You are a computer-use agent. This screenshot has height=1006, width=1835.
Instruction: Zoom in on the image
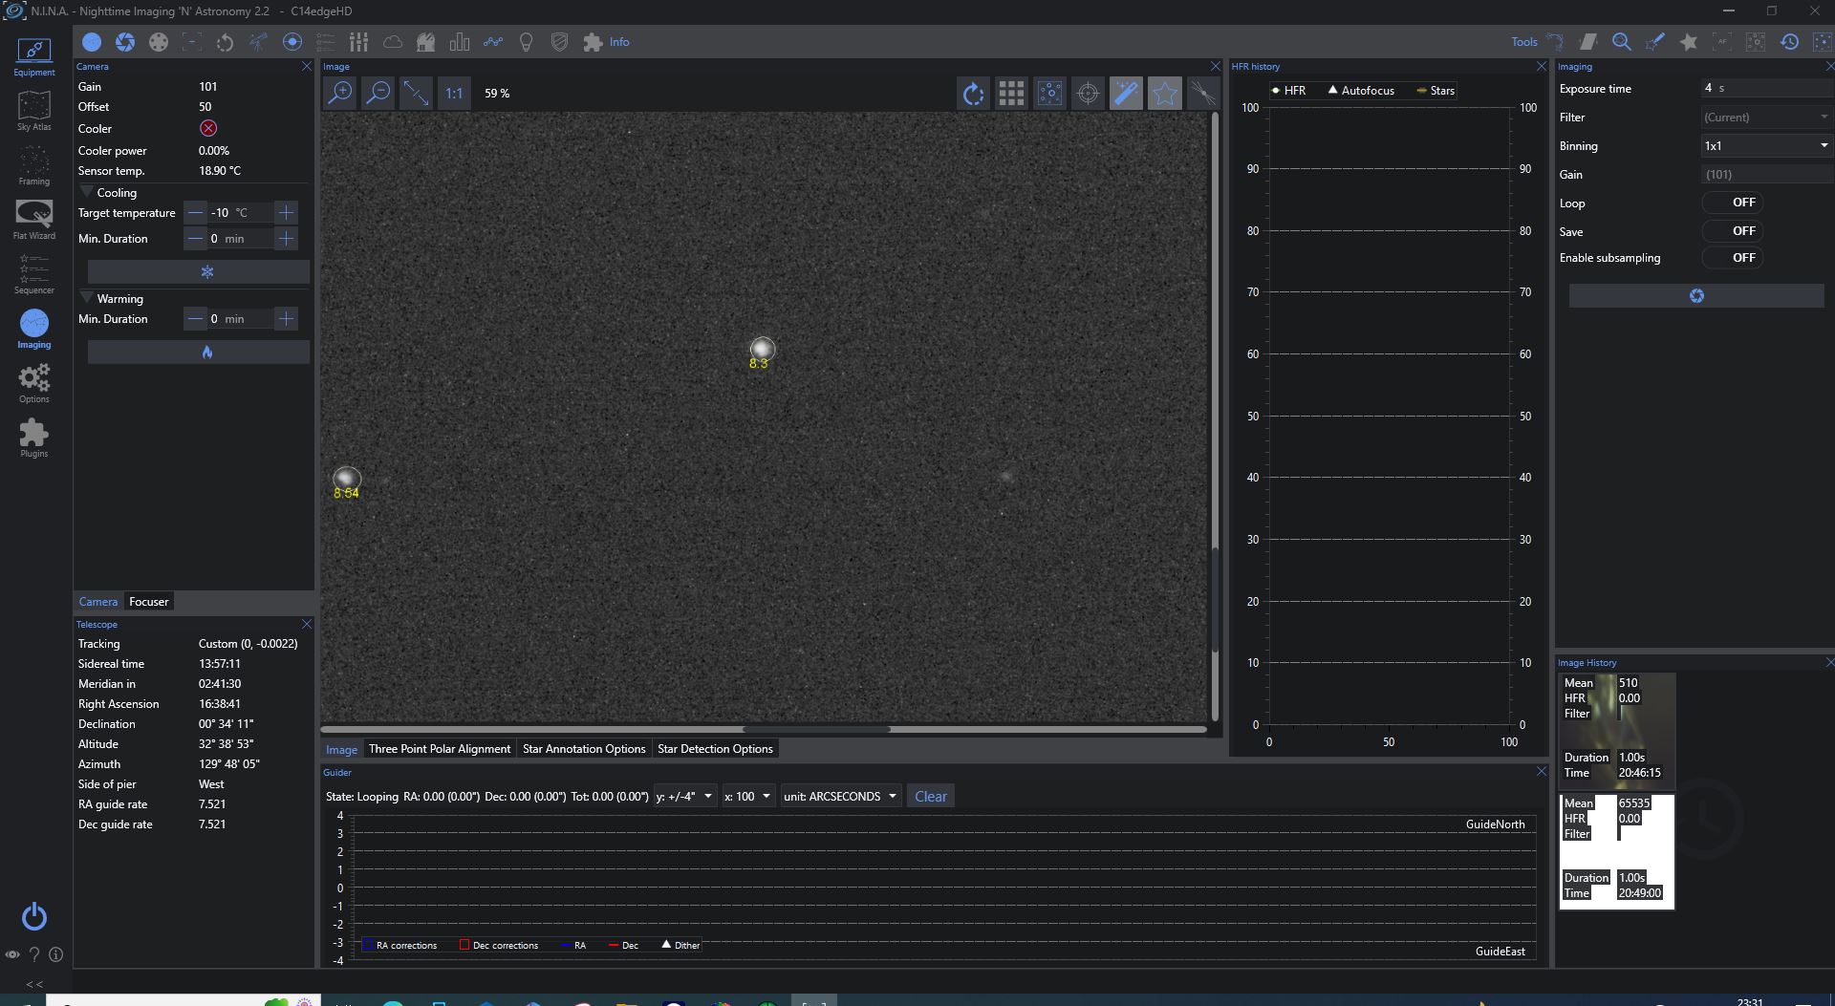[339, 93]
